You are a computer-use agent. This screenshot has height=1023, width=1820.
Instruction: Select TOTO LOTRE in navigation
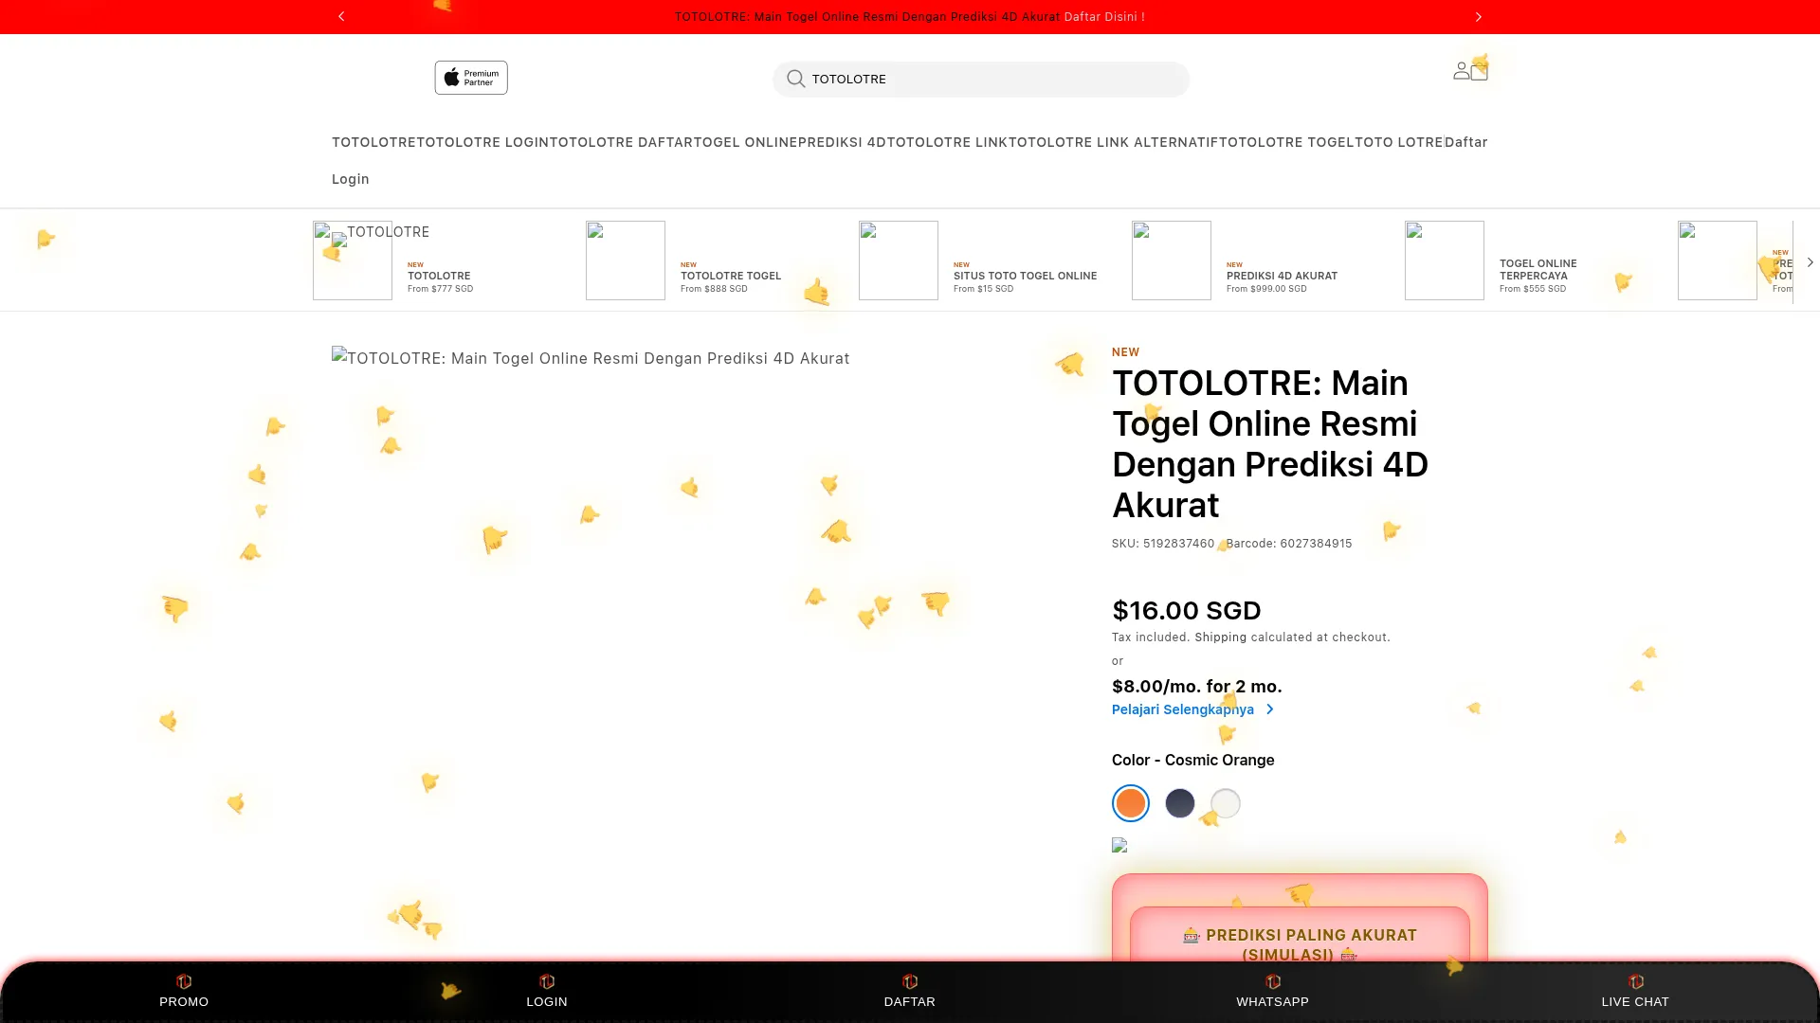coord(1399,142)
